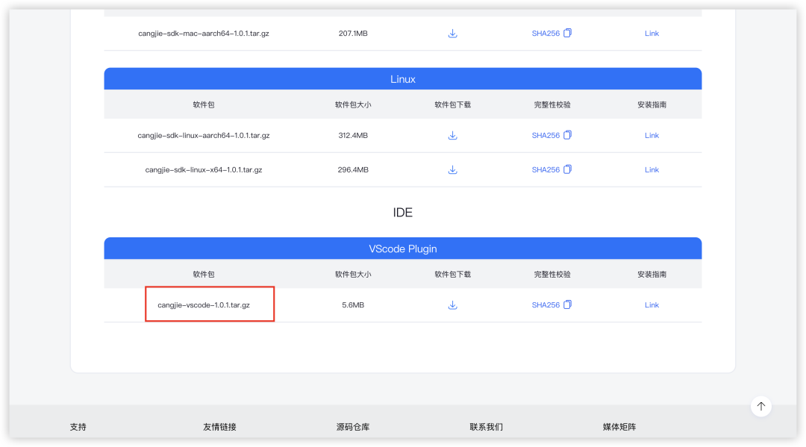Click the 媒体矩阵 footer item
This screenshot has width=806, height=447.
[617, 426]
